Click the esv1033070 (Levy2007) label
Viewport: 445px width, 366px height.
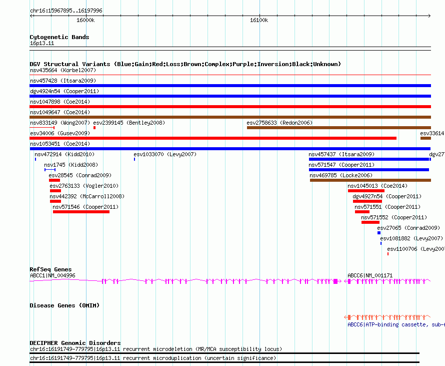pos(165,154)
